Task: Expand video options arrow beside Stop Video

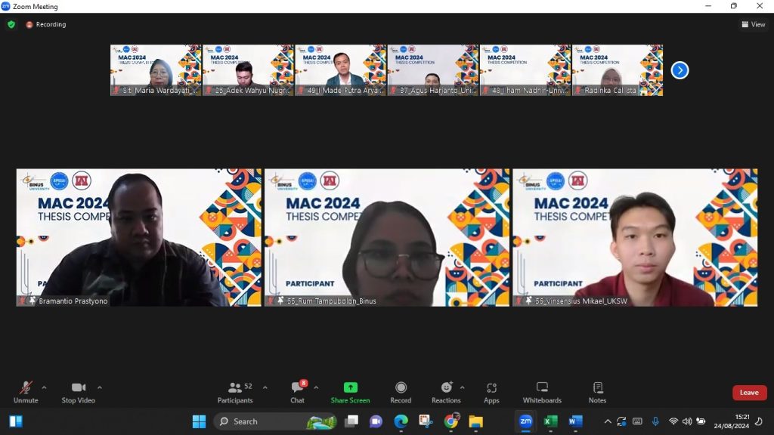Action: [x=100, y=387]
